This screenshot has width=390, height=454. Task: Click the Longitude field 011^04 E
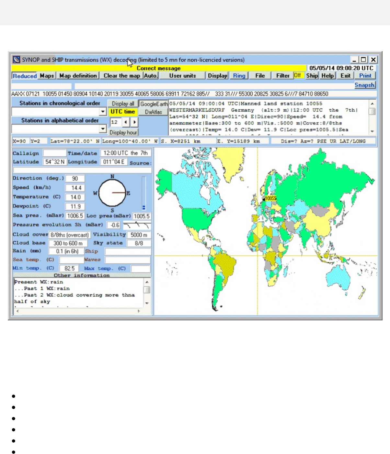click(x=114, y=161)
